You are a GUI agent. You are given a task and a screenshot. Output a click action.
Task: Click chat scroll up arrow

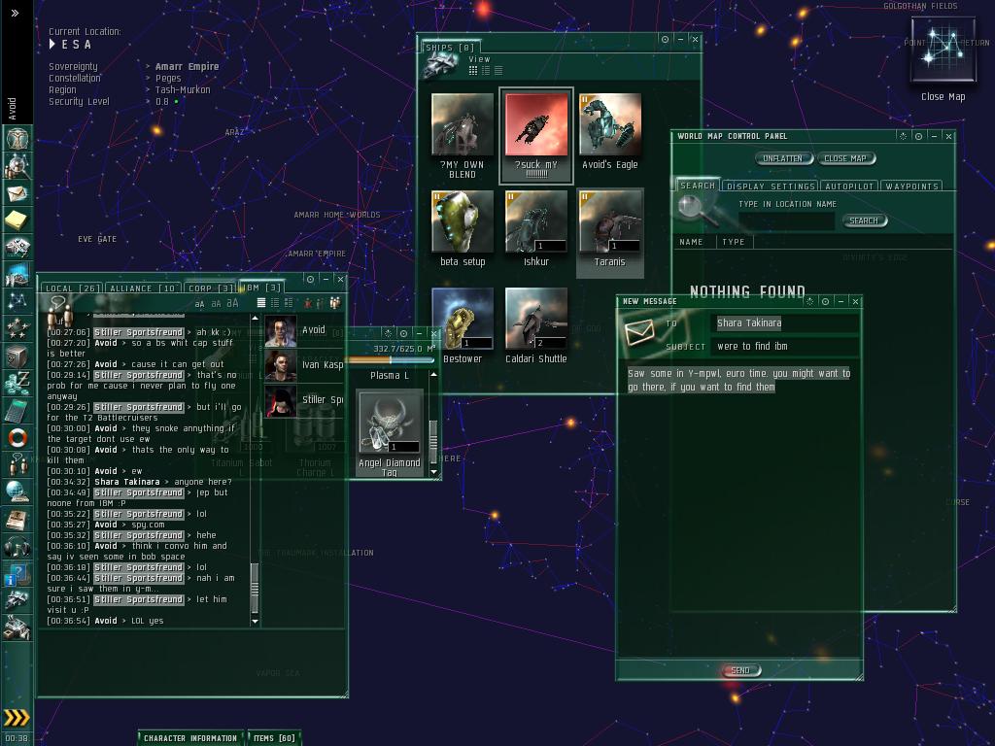point(256,318)
